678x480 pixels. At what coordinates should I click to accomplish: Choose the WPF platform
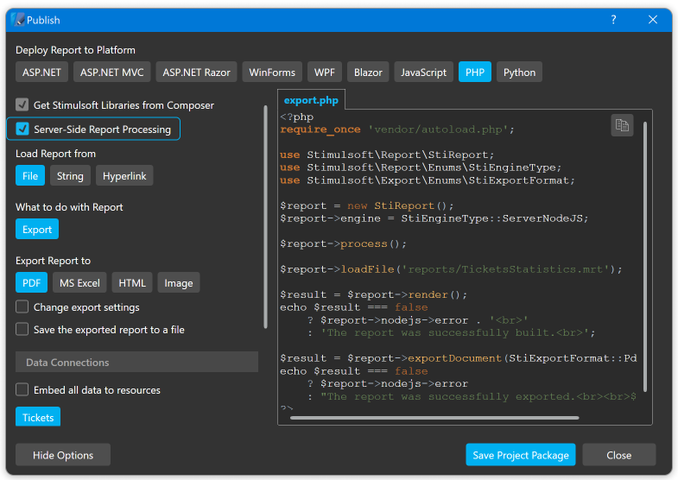pos(324,73)
